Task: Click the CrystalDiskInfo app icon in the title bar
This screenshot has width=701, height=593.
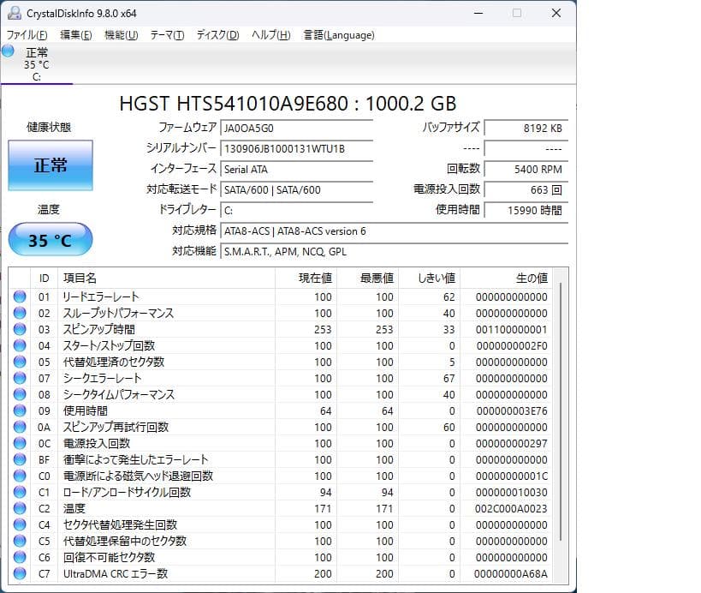Action: pyautogui.click(x=15, y=13)
